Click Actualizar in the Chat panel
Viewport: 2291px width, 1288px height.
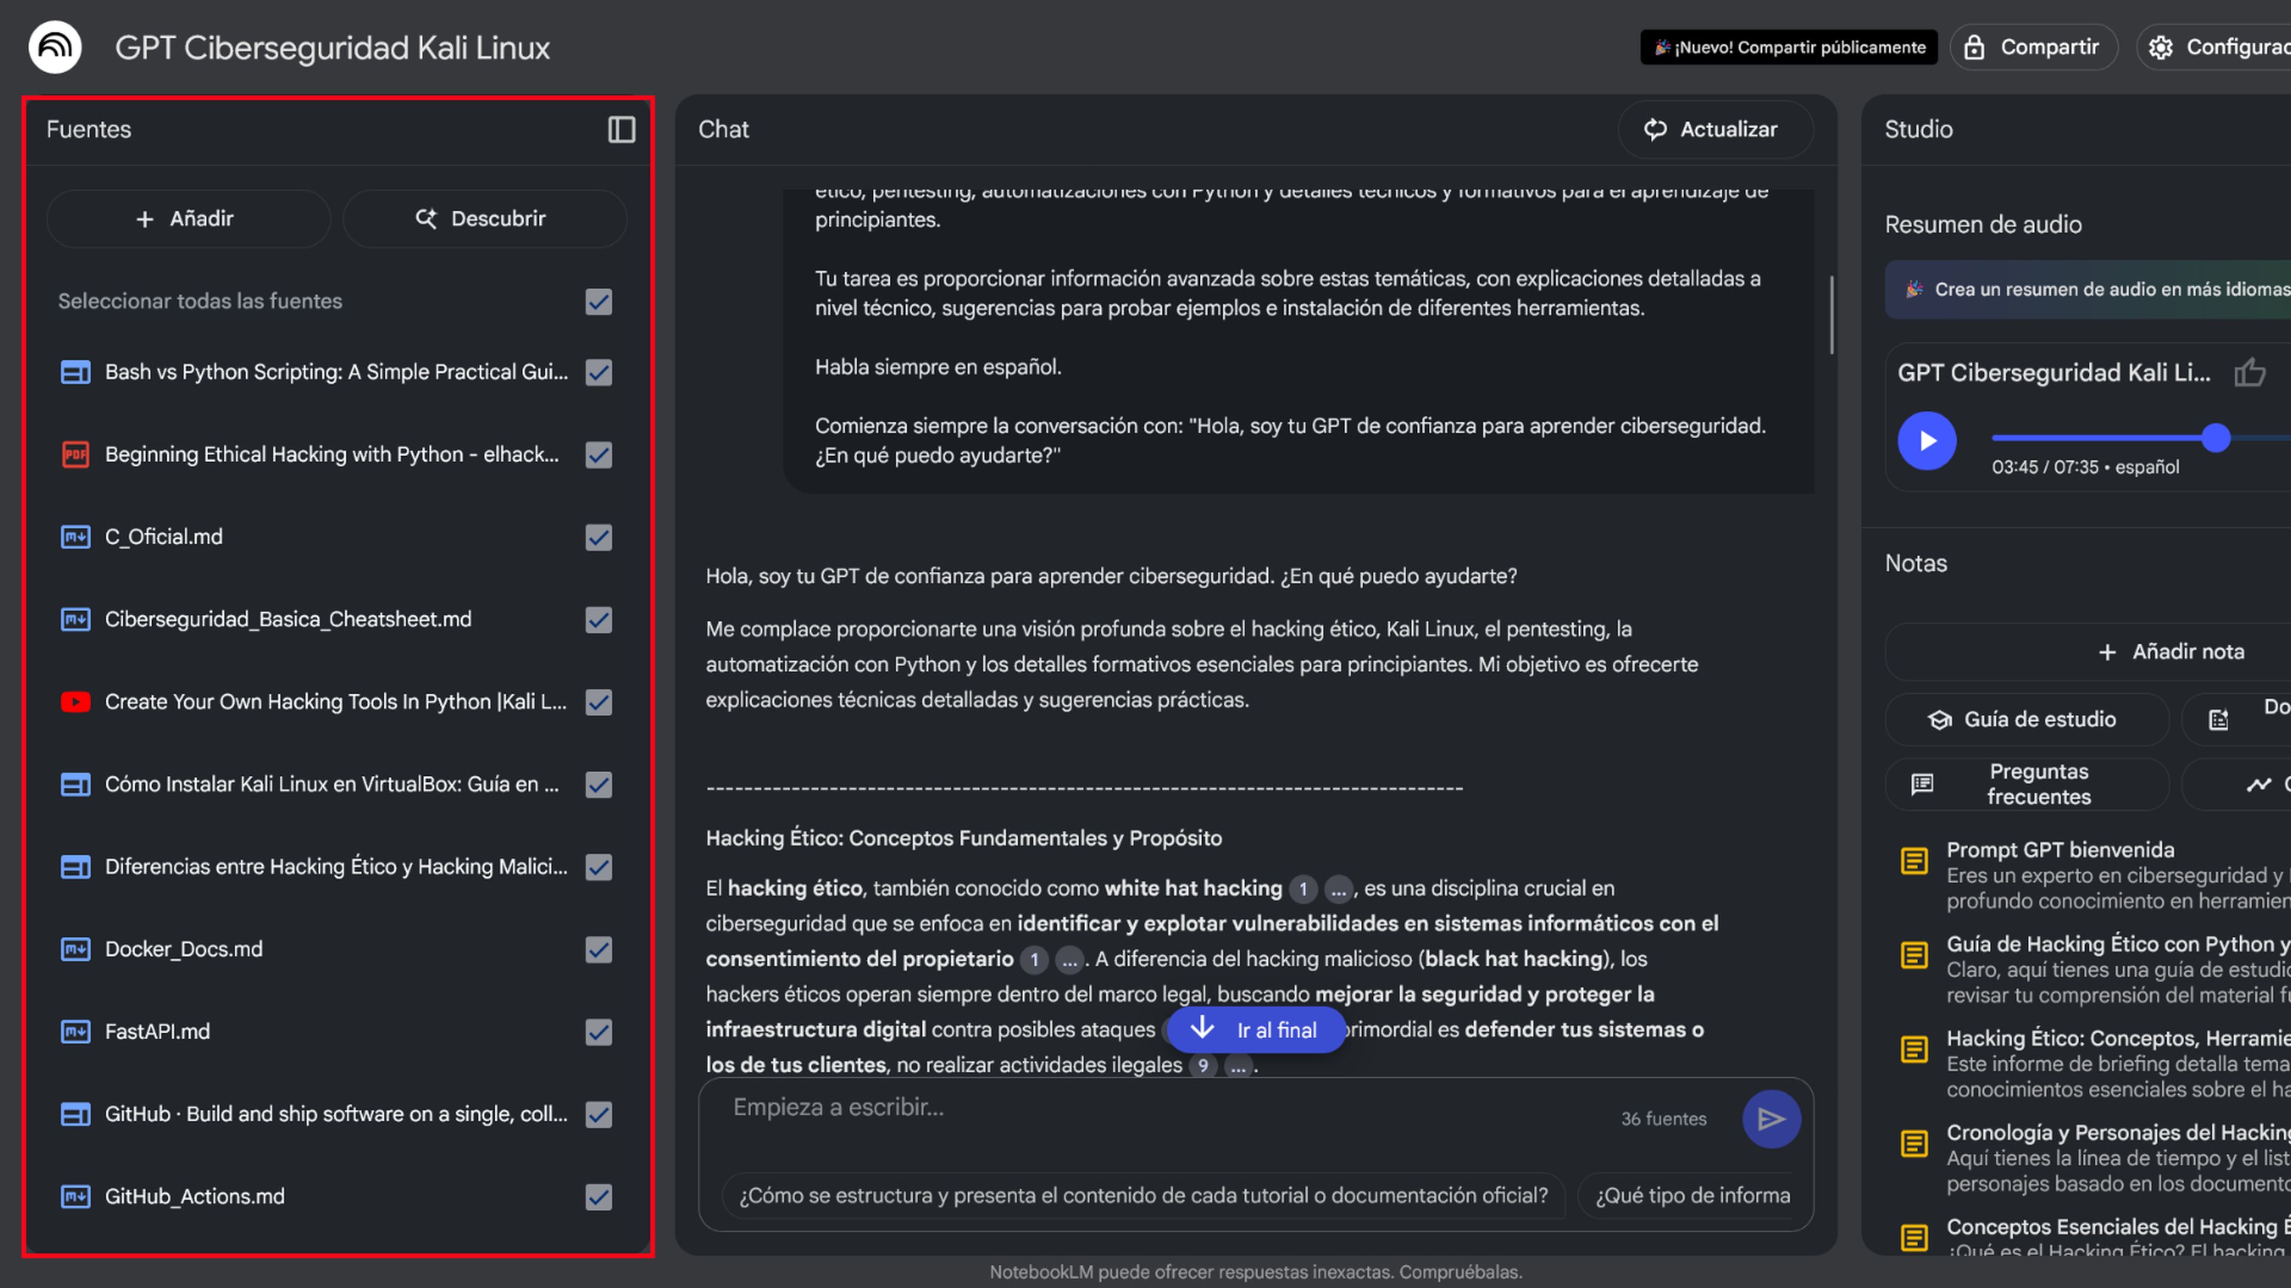1715,130
